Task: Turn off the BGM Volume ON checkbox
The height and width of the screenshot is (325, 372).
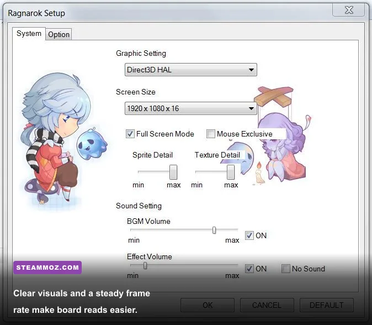Action: (x=249, y=235)
